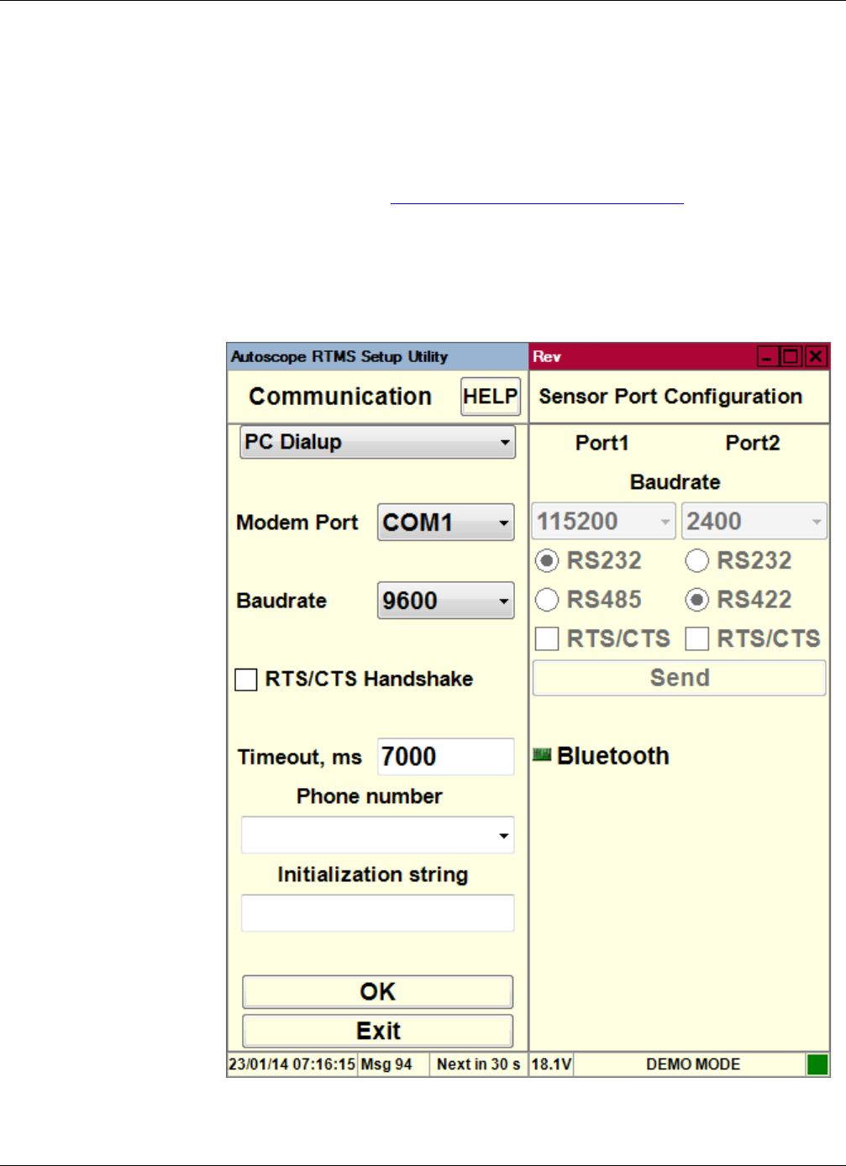
Task: Click the green status indicator square
Action: (817, 1064)
